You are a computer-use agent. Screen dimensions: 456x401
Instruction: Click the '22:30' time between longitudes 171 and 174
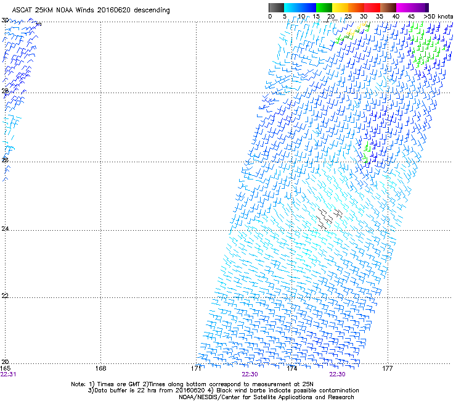coord(250,374)
